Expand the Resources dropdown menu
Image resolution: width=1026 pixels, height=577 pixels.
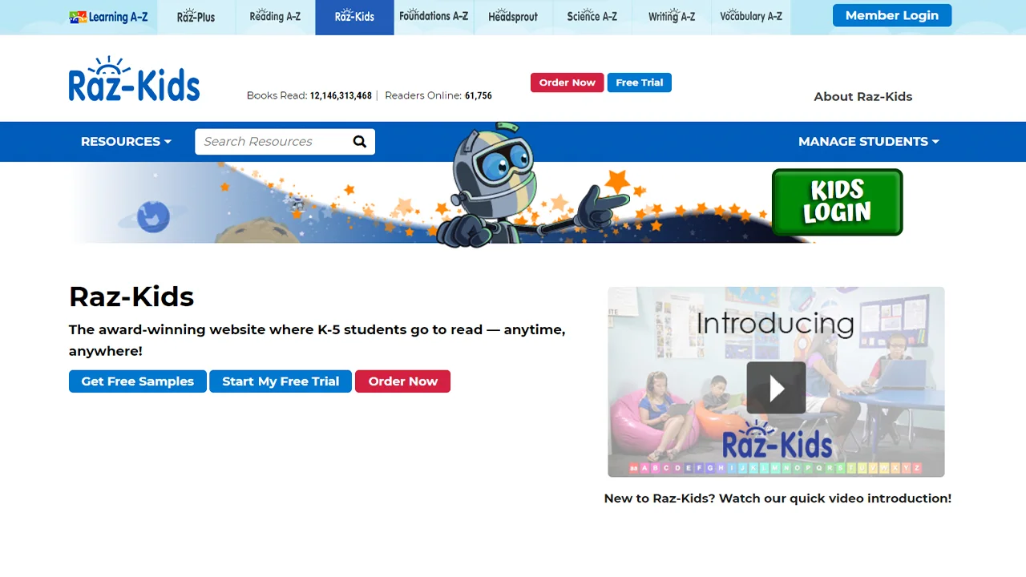[126, 142]
